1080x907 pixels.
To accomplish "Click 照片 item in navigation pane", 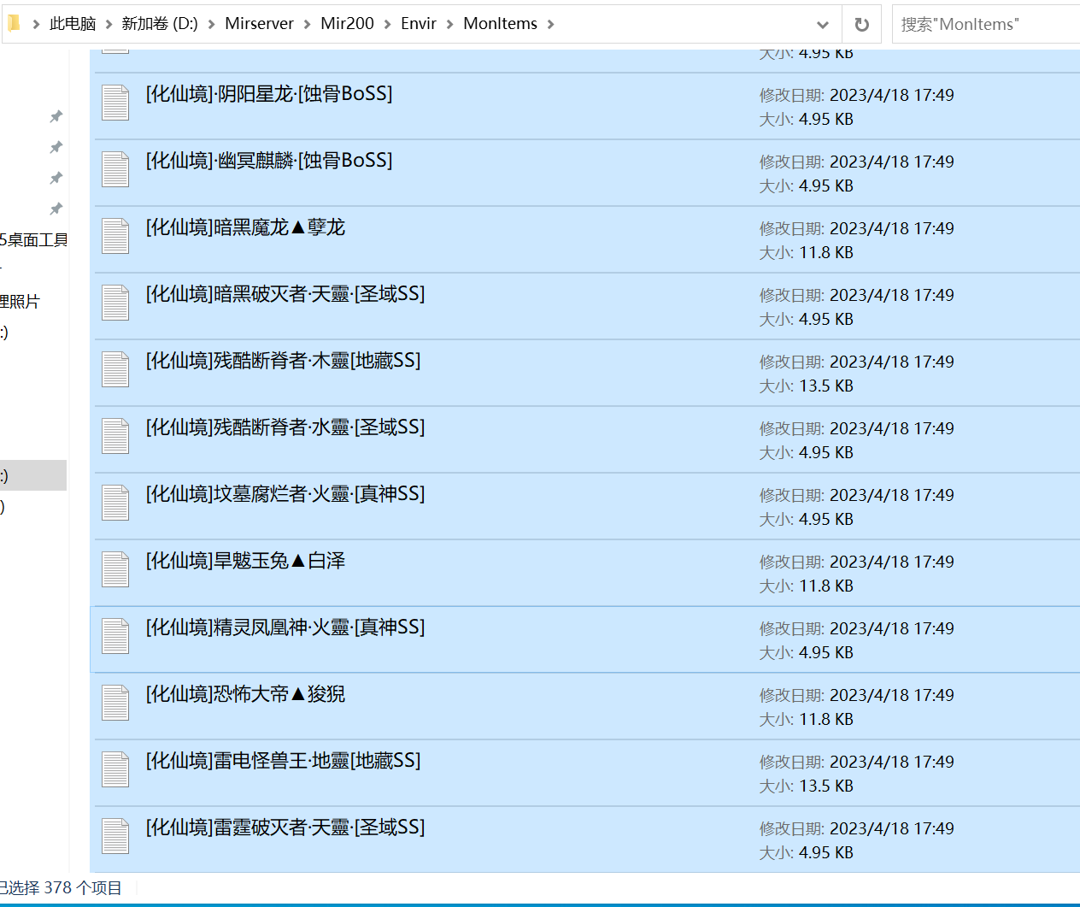I will click(x=20, y=302).
